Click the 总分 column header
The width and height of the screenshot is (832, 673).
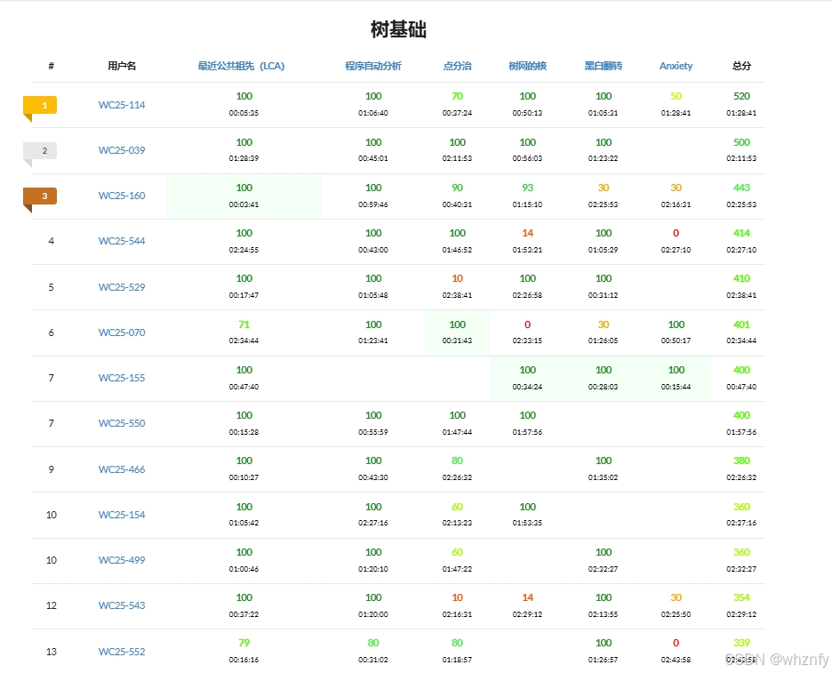click(741, 66)
